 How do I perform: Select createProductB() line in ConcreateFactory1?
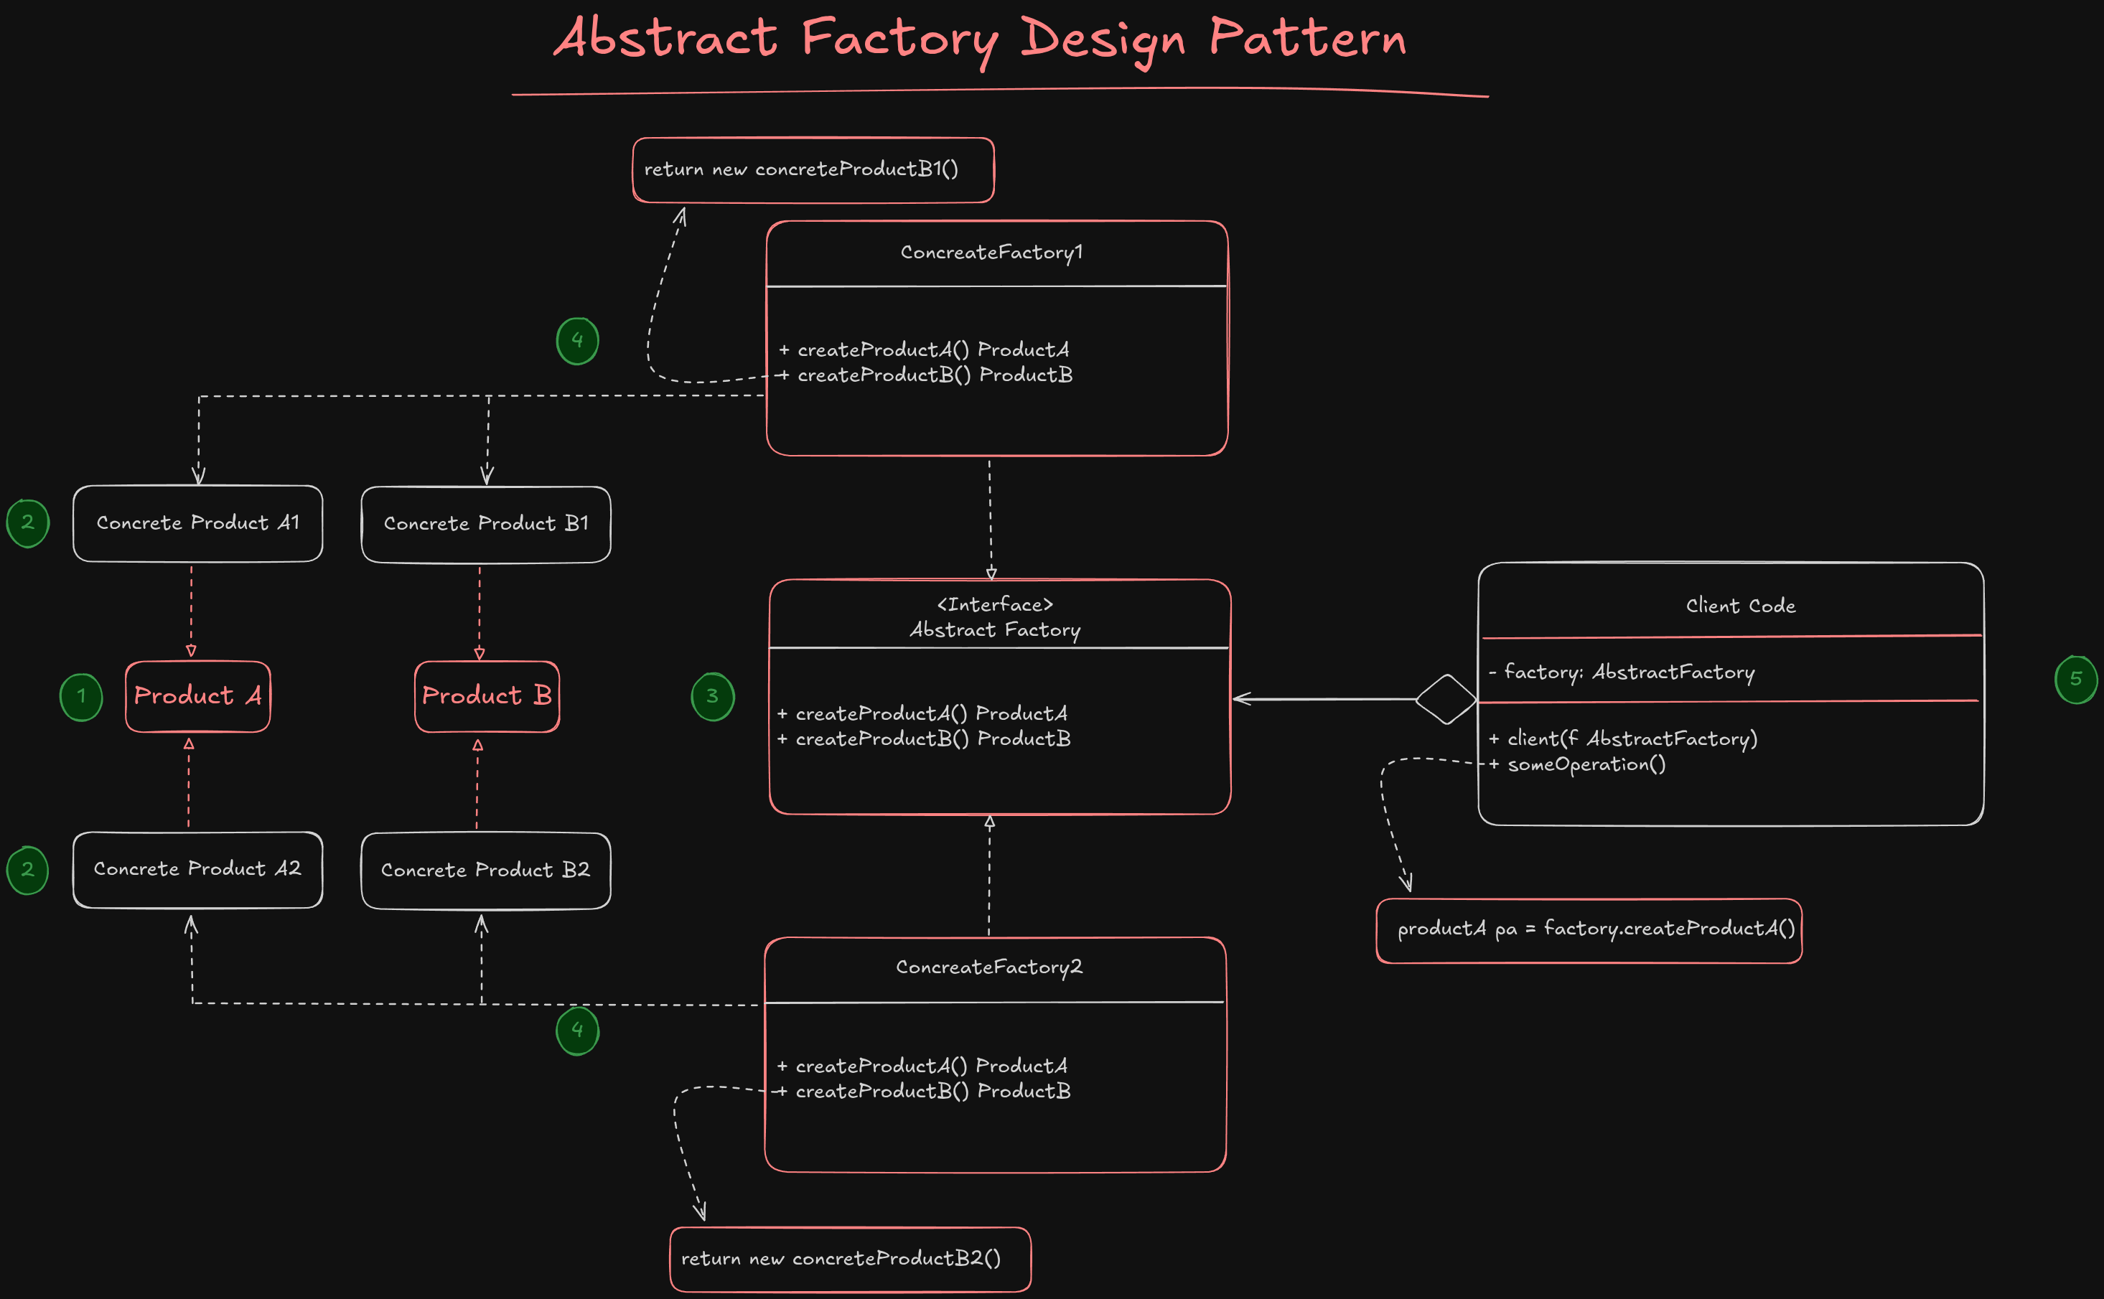926,375
